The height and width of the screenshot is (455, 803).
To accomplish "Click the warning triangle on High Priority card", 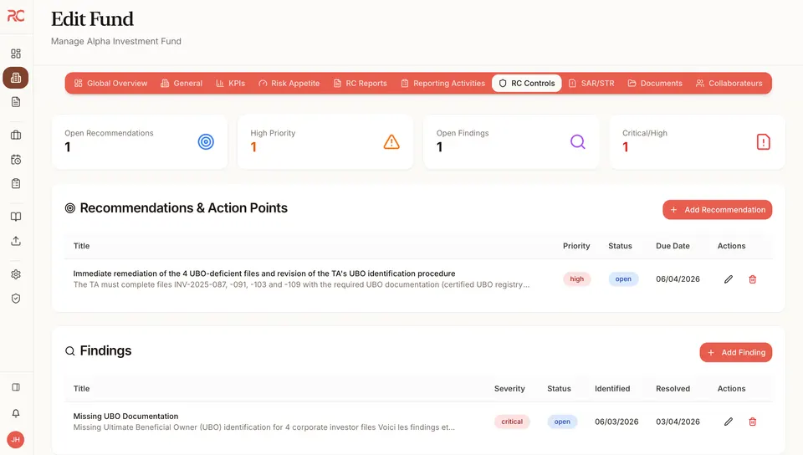I will [391, 142].
